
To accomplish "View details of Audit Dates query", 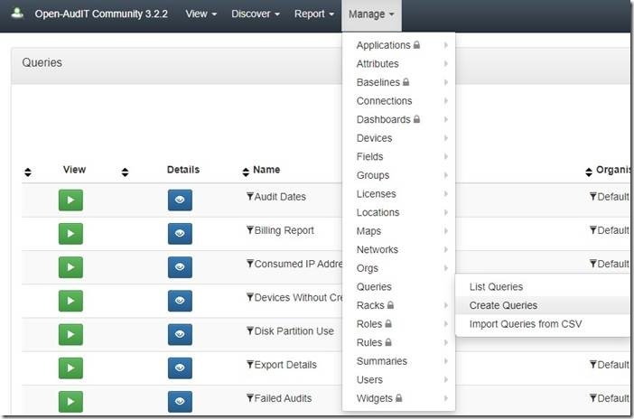I will click(180, 200).
